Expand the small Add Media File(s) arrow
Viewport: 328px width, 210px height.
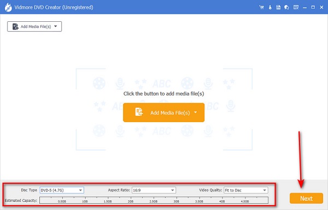[56, 26]
